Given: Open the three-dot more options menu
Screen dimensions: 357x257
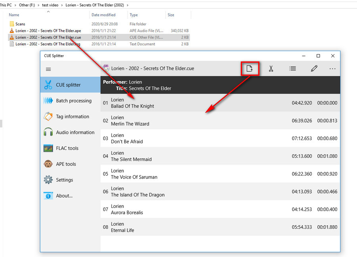Looking at the screenshot, I should (x=332, y=69).
